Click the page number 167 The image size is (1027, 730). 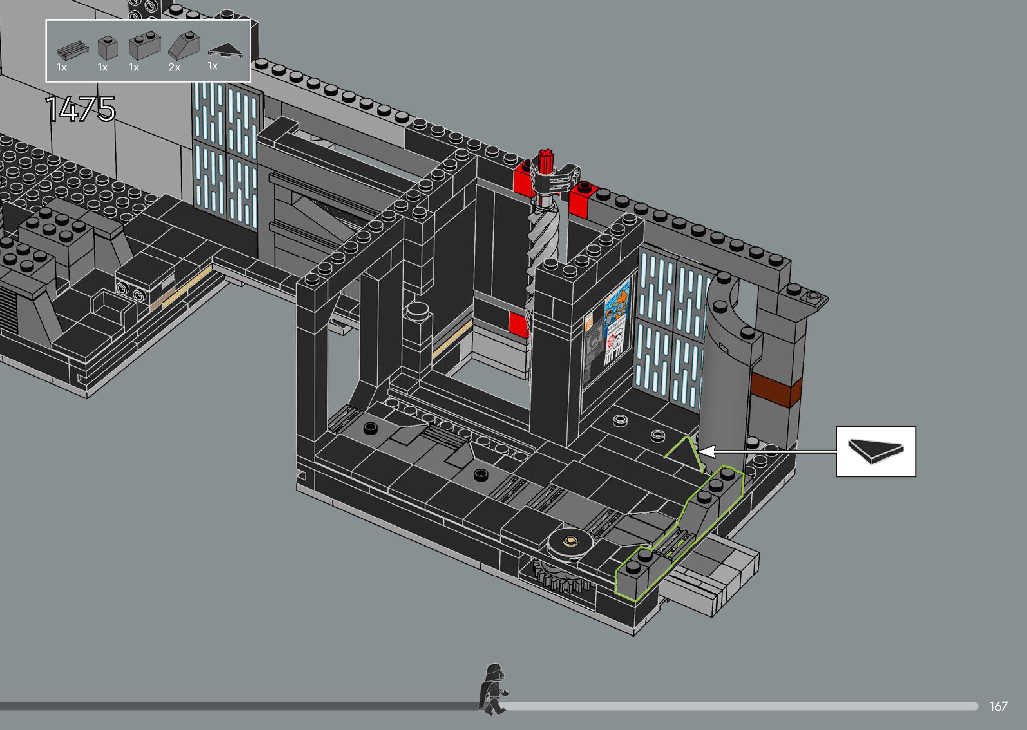point(998,706)
